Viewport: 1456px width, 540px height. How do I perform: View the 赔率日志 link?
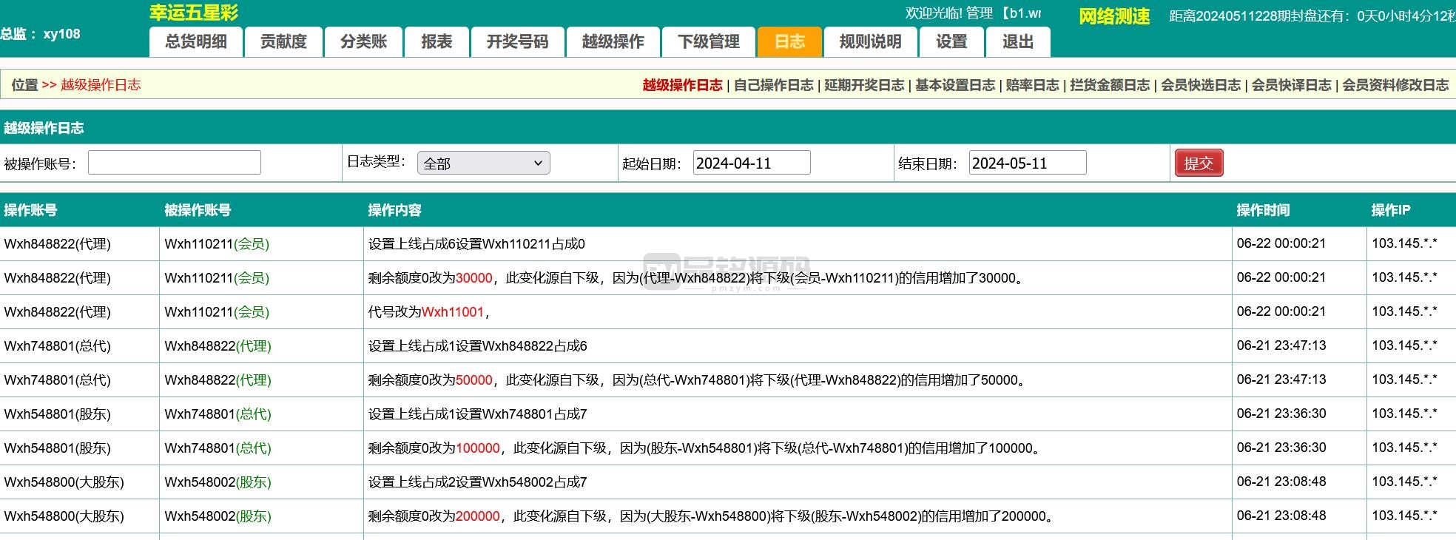click(x=1032, y=85)
